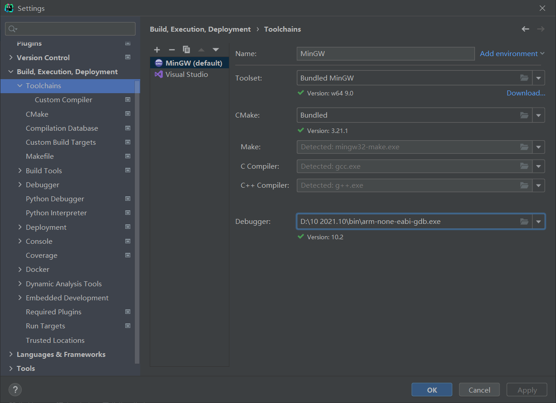Expand the Tools tree node
556x403 pixels.
click(x=11, y=368)
